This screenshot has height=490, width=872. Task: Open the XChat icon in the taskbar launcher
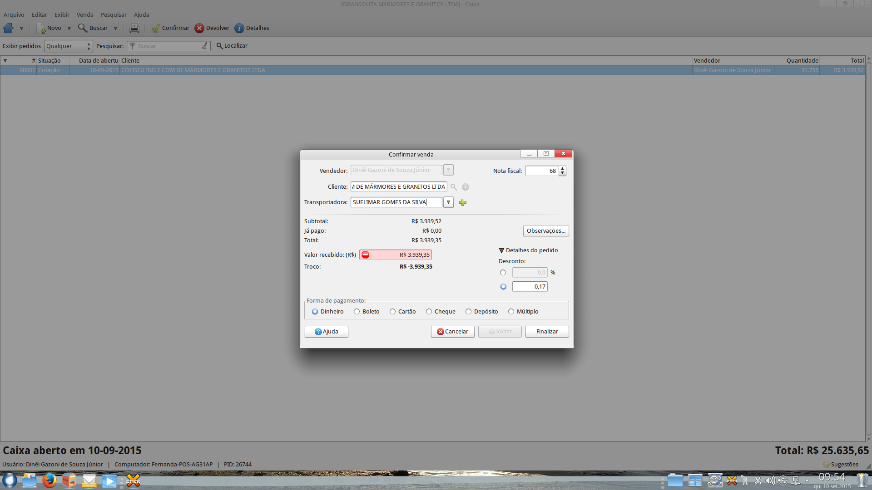click(x=133, y=481)
